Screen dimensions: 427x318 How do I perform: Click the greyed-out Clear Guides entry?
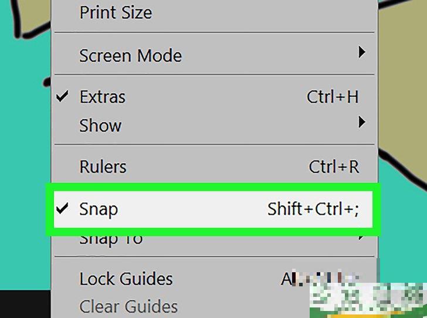click(128, 306)
